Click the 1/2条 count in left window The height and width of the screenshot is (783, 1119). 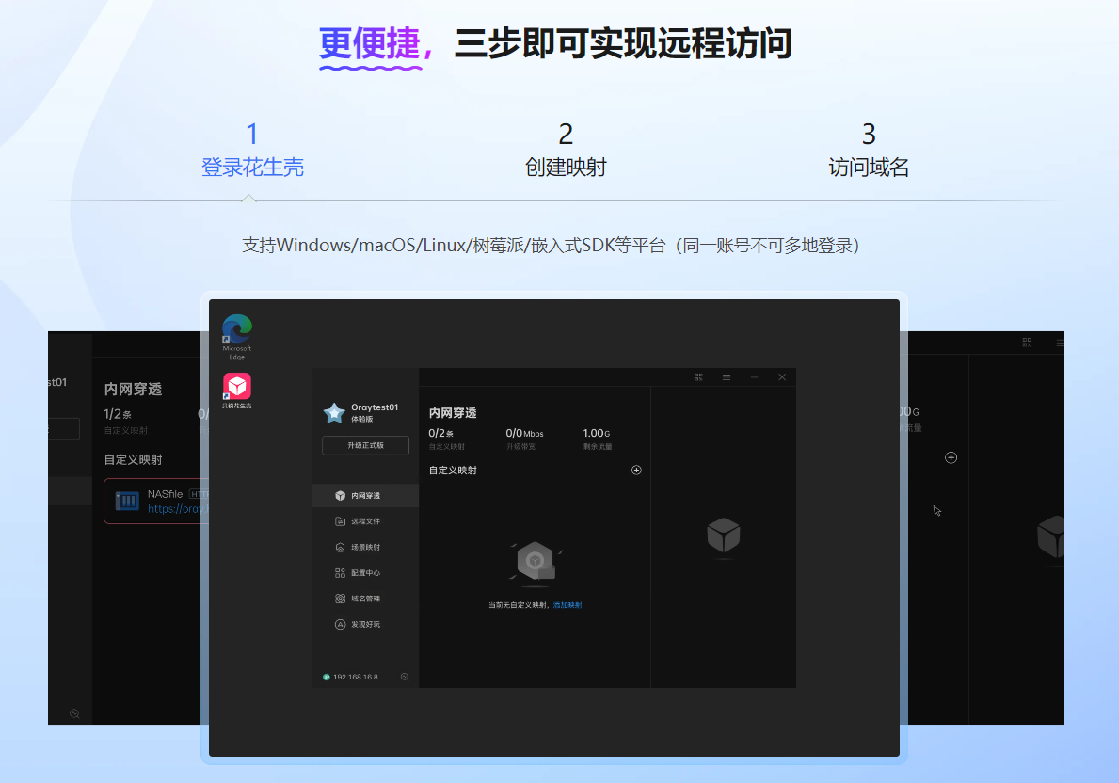click(118, 414)
